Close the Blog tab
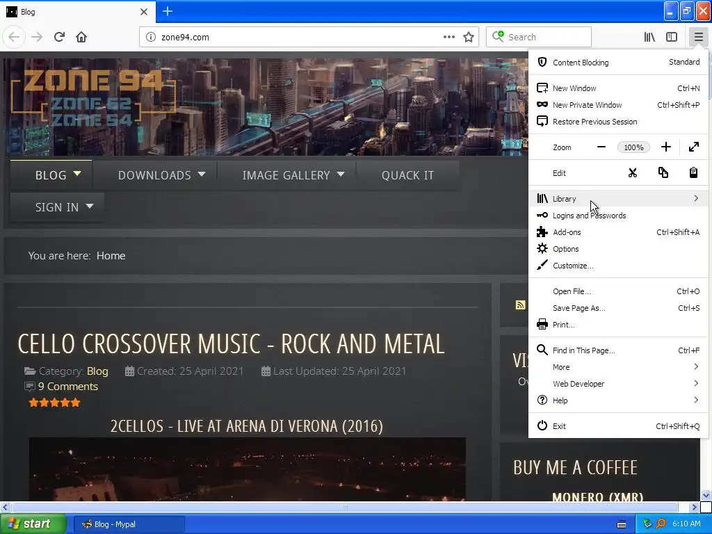This screenshot has height=534, width=712. 143,12
